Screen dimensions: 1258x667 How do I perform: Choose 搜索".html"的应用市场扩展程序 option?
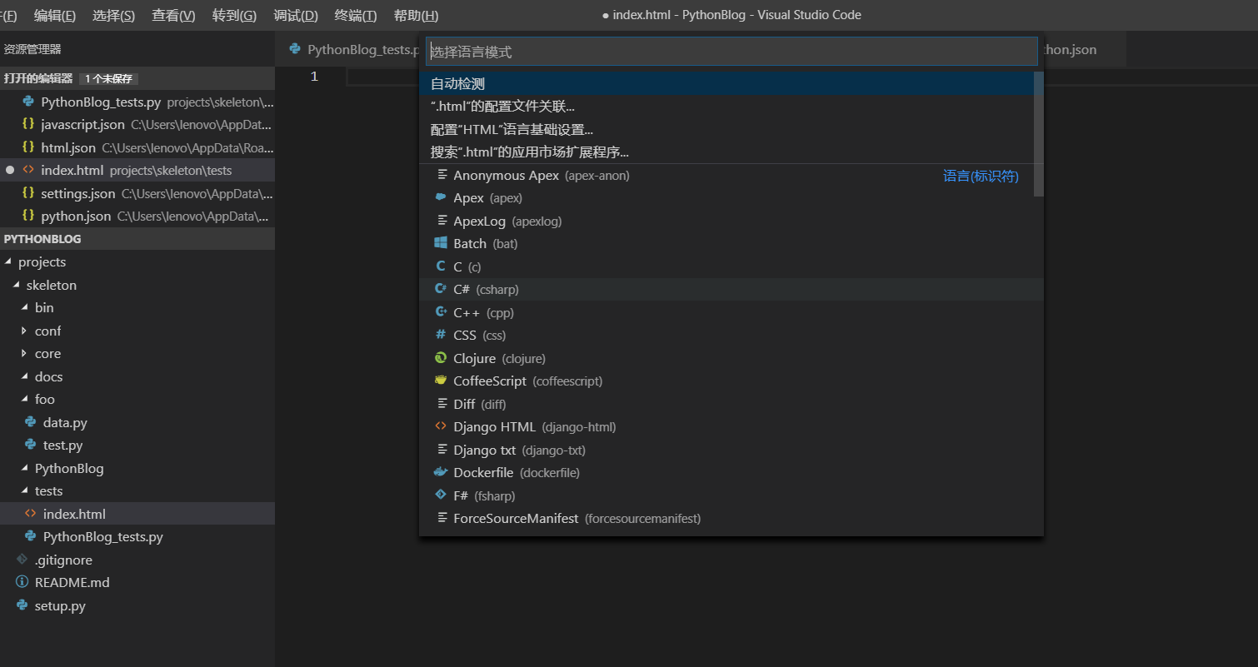725,152
